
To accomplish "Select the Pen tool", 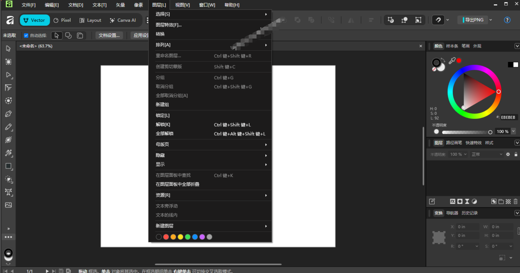I will click(8, 114).
